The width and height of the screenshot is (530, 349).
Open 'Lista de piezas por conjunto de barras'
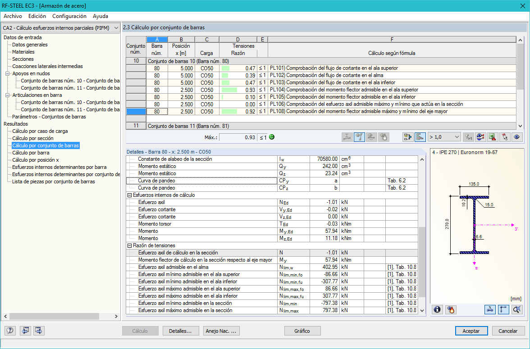pyautogui.click(x=53, y=182)
